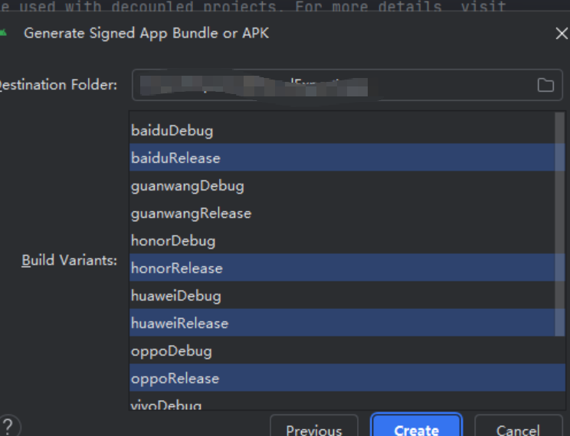Image resolution: width=570 pixels, height=436 pixels.
Task: Select the oppoDebug build variant
Action: point(347,350)
